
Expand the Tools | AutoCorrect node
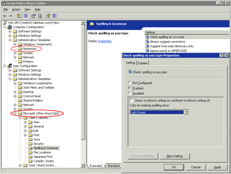pos(20,165)
